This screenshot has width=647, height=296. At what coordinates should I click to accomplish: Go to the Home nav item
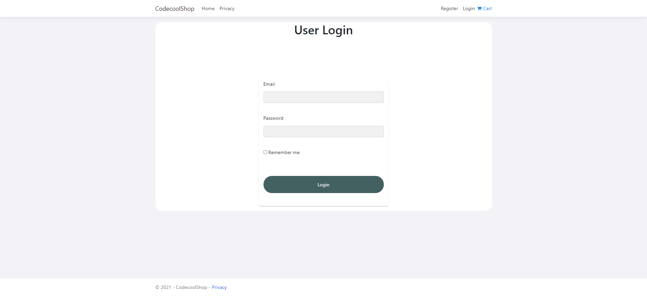(208, 9)
